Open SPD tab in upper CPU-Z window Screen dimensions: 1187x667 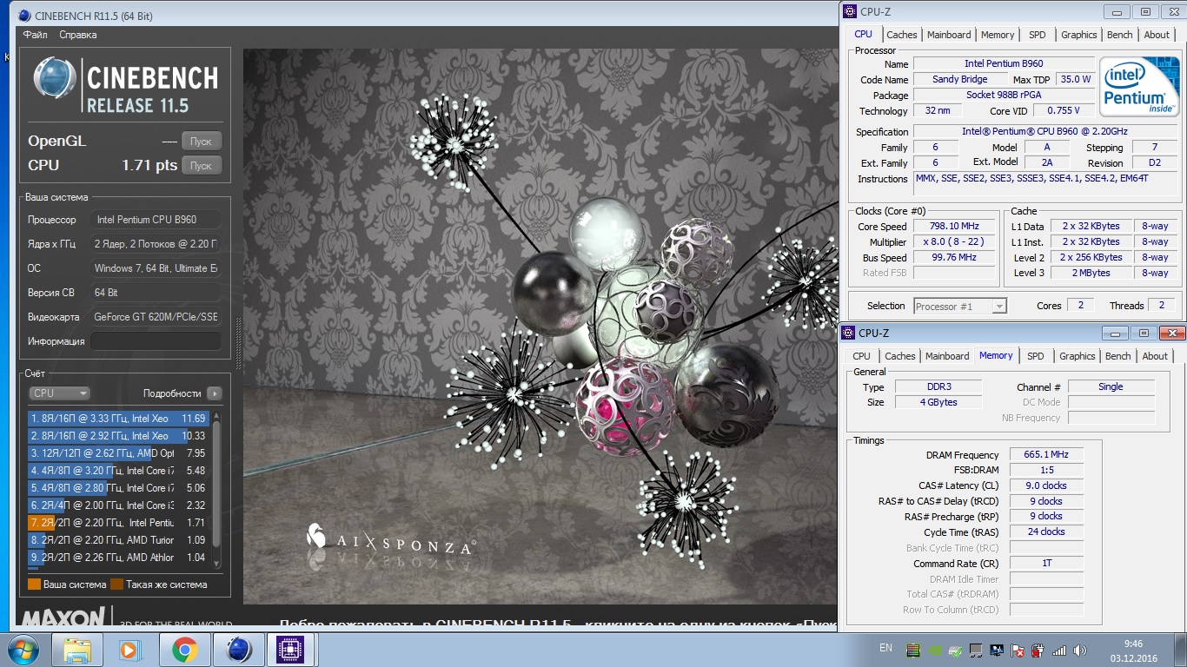coord(1037,35)
